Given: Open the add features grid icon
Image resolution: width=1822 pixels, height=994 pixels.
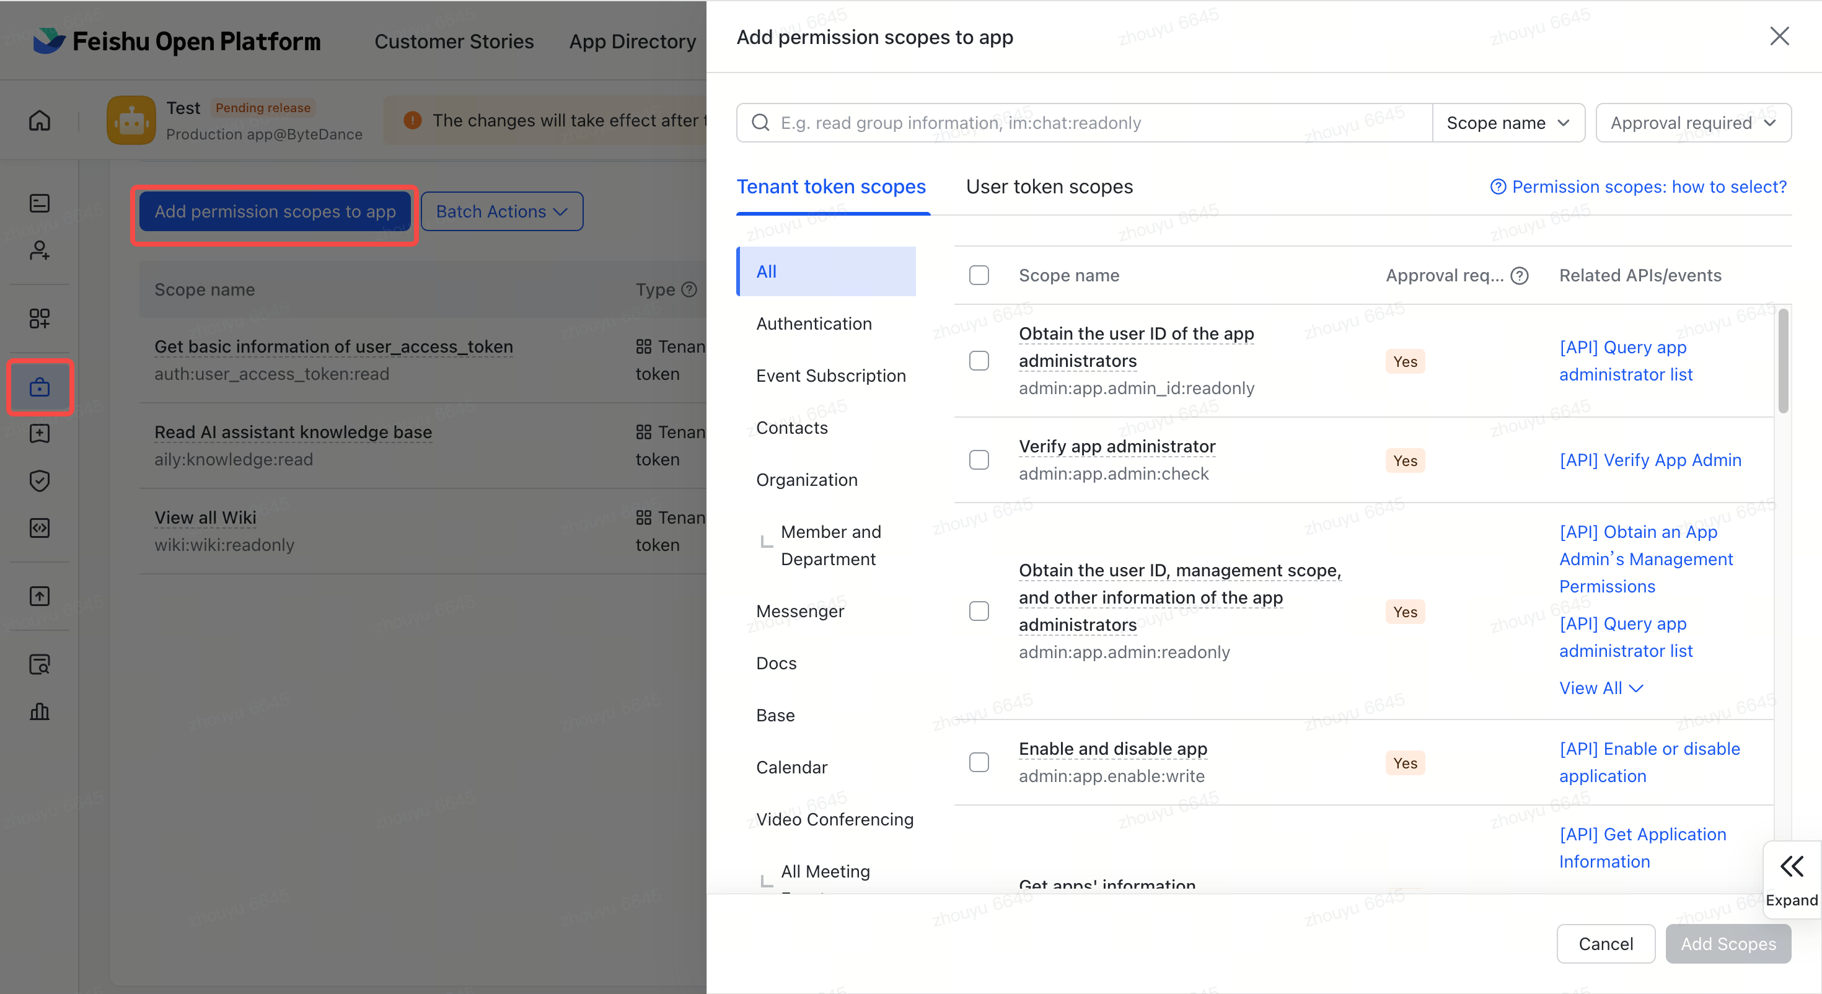Looking at the screenshot, I should coord(40,319).
